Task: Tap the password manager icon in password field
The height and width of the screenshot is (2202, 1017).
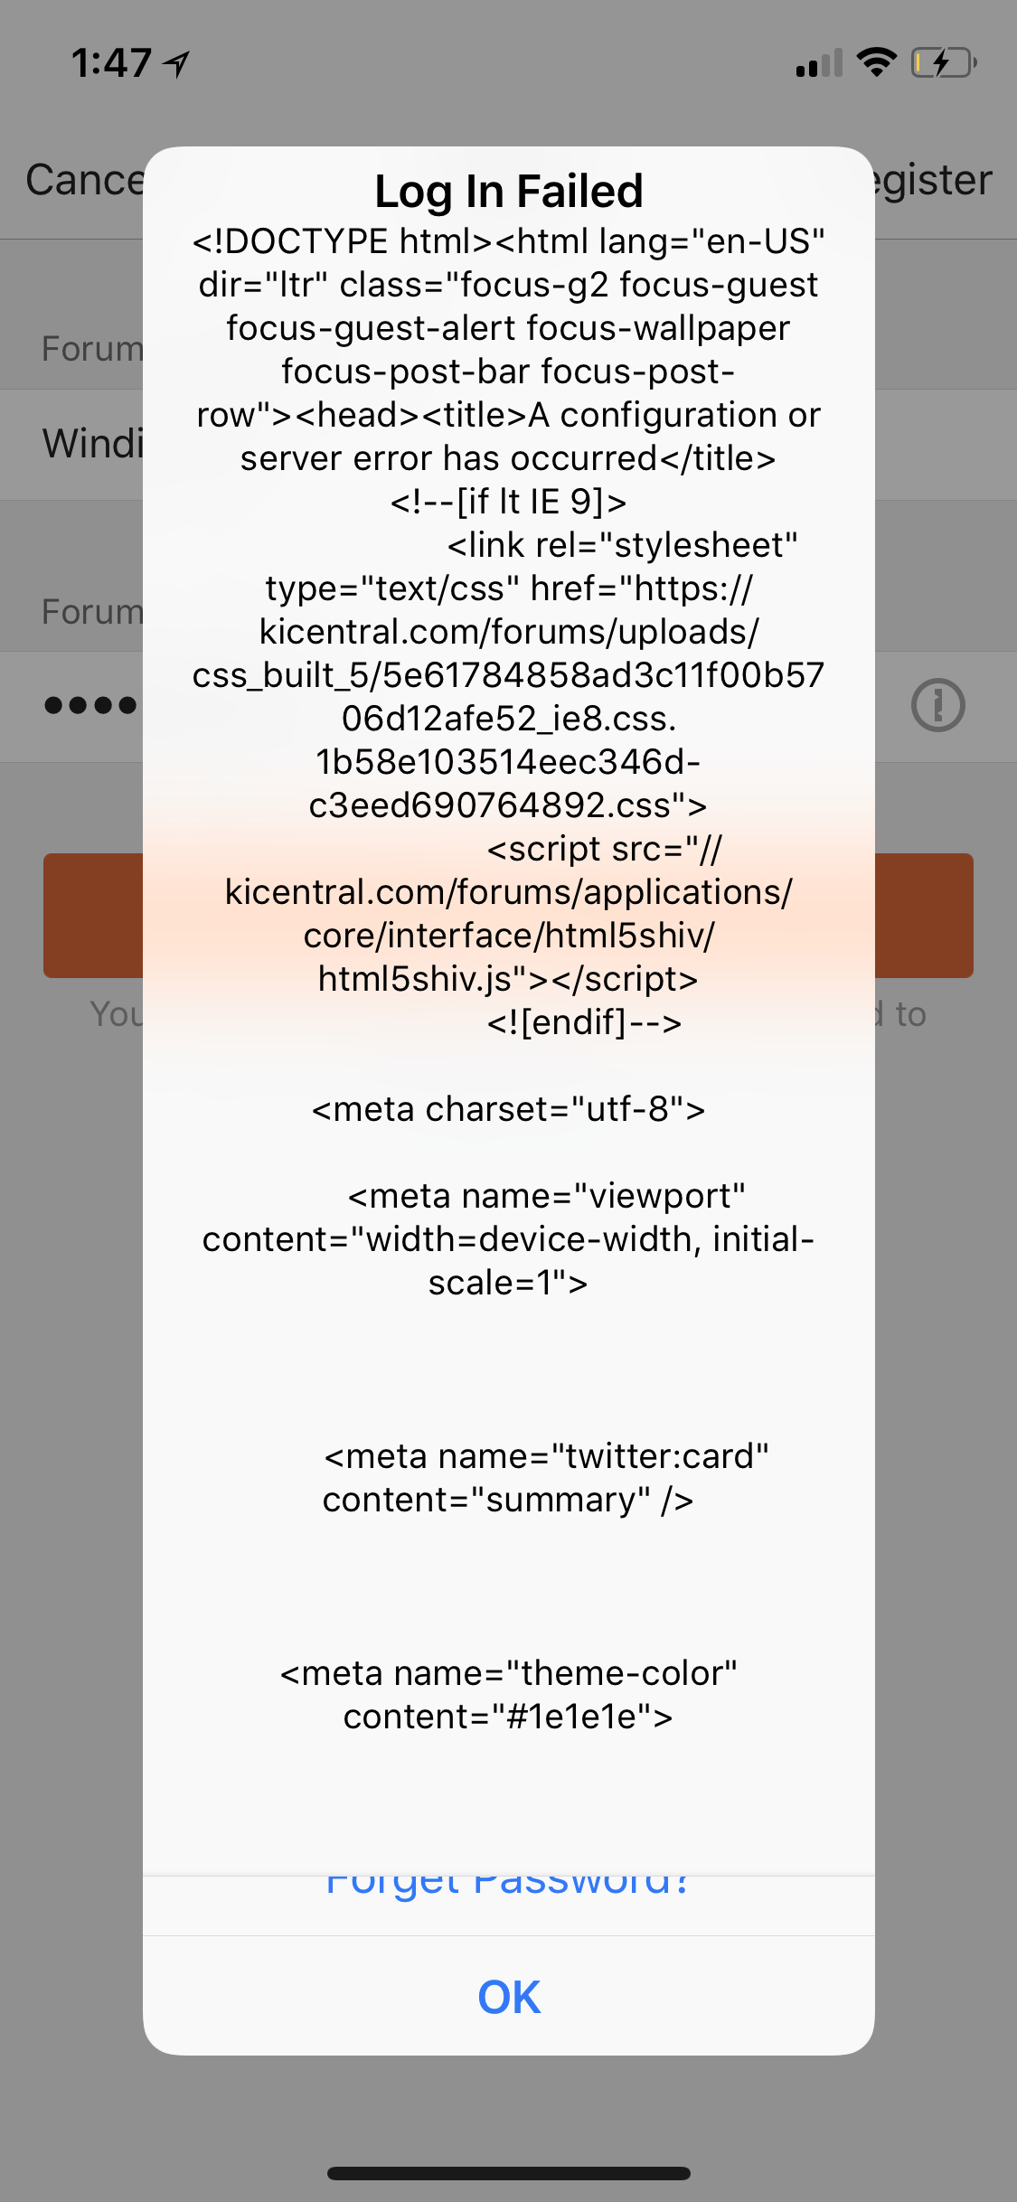Action: (937, 705)
